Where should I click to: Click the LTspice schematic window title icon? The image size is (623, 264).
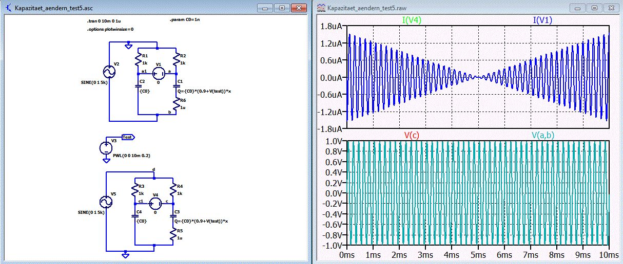point(8,8)
